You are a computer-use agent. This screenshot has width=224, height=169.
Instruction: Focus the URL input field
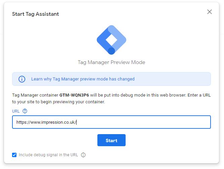click(111, 122)
